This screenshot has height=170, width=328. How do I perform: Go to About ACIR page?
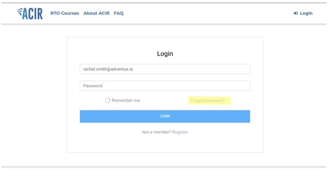tap(96, 13)
